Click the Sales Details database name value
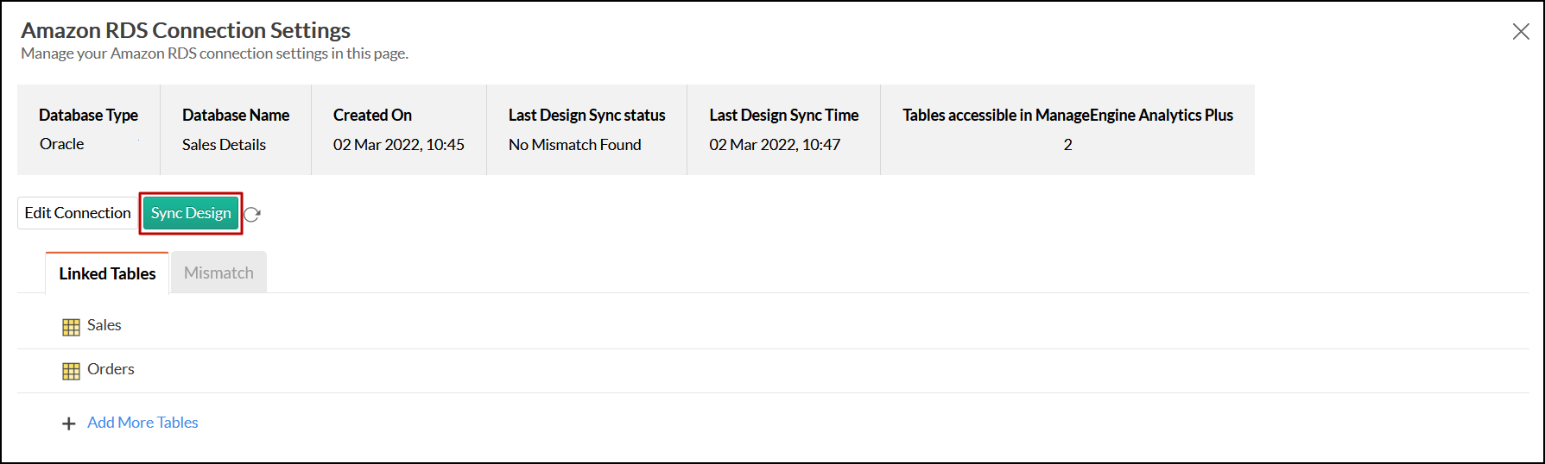The height and width of the screenshot is (464, 1545). point(224,145)
